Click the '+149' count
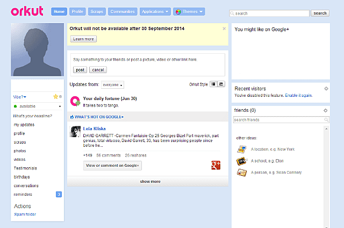The image size is (344, 228). point(88,155)
